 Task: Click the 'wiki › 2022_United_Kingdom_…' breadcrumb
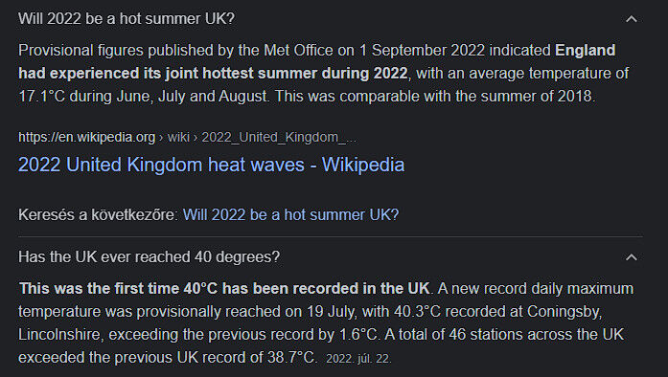262,137
